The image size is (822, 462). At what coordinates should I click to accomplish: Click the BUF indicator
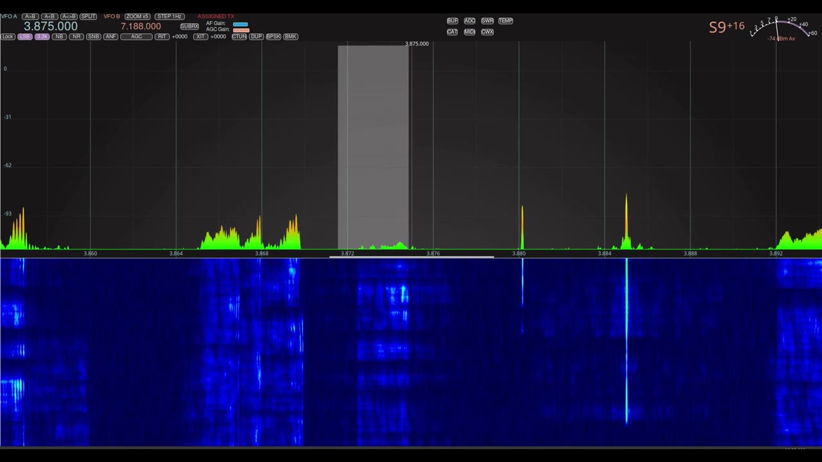point(452,21)
